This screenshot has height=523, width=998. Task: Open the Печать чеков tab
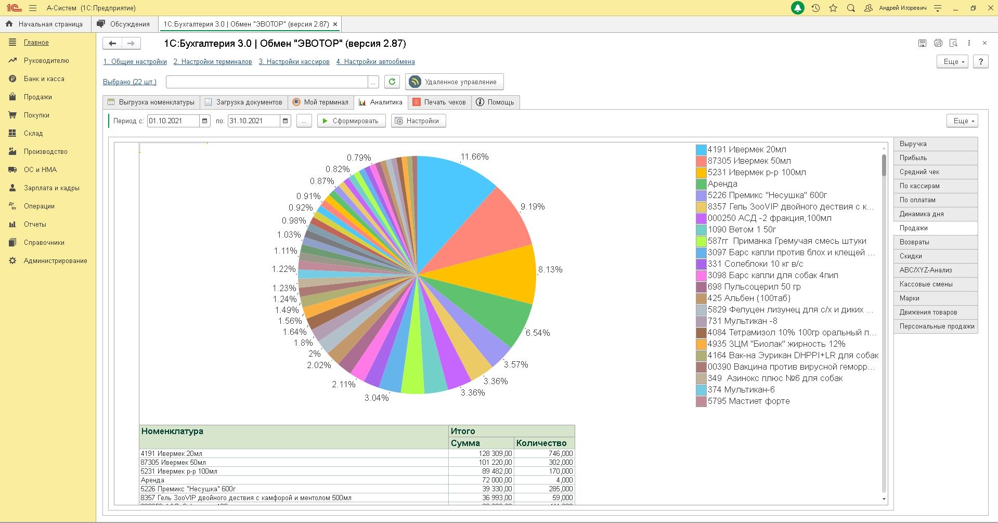pos(439,102)
